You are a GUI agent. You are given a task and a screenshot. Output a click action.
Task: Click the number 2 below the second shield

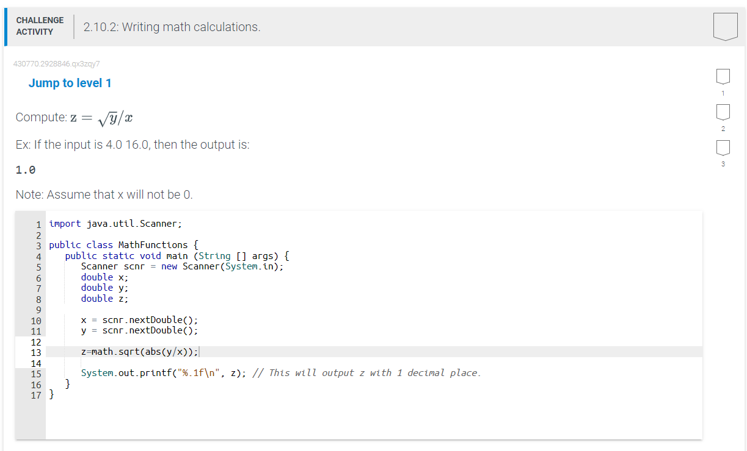coord(723,129)
